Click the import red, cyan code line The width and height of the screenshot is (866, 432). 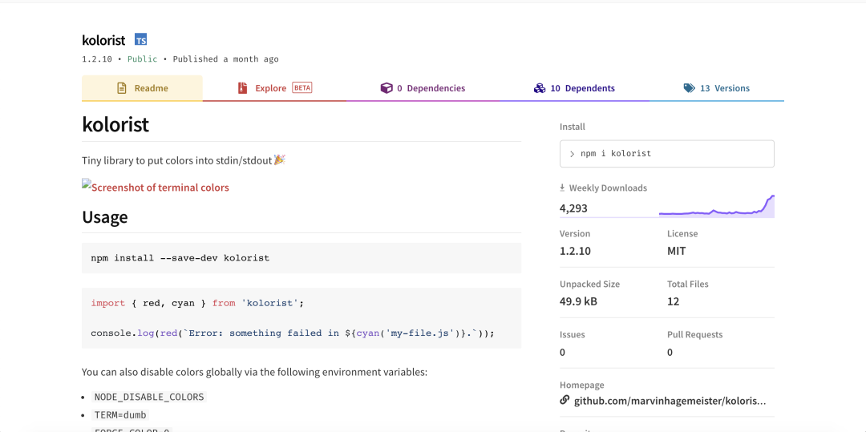[x=198, y=303]
